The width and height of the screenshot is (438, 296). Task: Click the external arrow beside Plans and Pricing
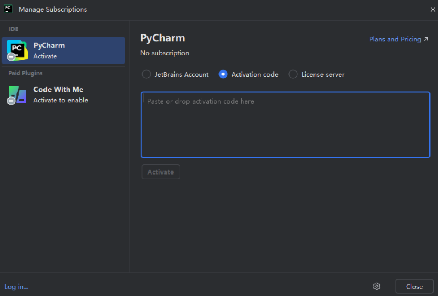[x=426, y=39]
